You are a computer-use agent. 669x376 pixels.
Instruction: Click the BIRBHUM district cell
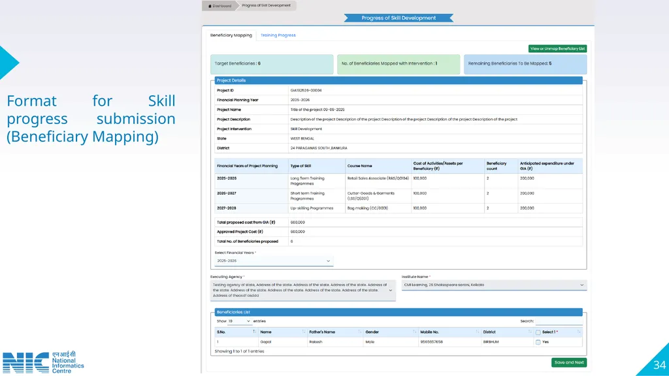pos(507,342)
